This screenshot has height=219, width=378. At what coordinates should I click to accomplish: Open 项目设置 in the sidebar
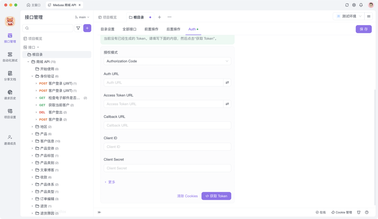click(x=10, y=114)
